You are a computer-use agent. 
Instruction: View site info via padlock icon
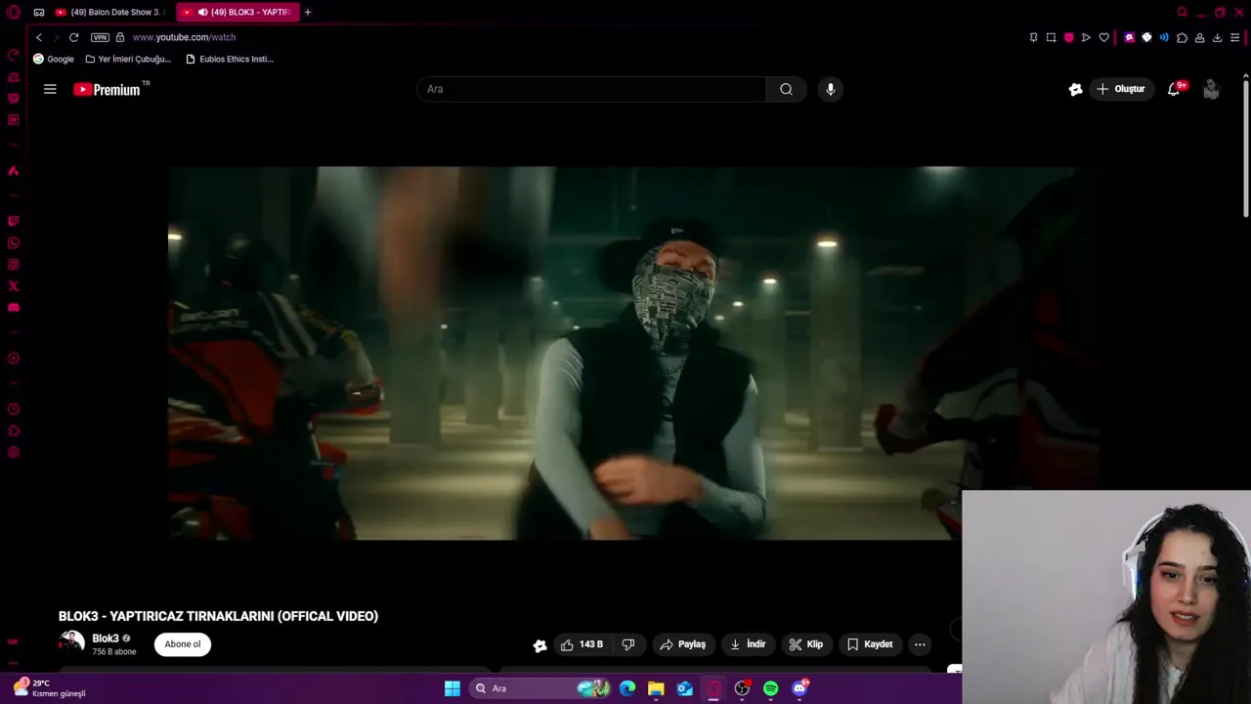pos(120,37)
